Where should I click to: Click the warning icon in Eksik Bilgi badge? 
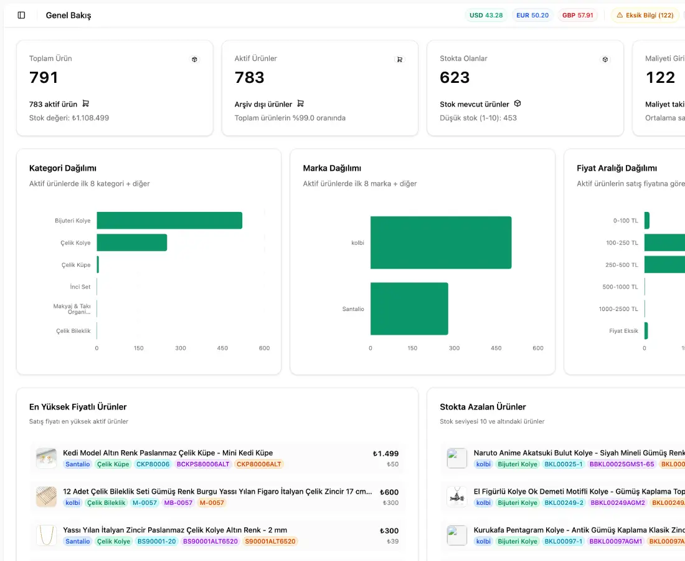coord(620,16)
